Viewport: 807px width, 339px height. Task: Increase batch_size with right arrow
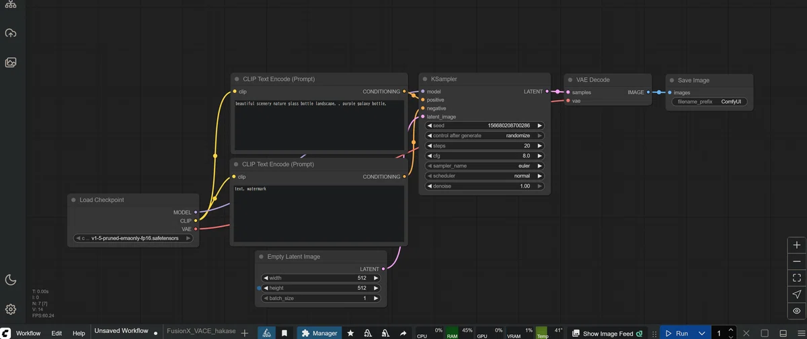tap(375, 298)
